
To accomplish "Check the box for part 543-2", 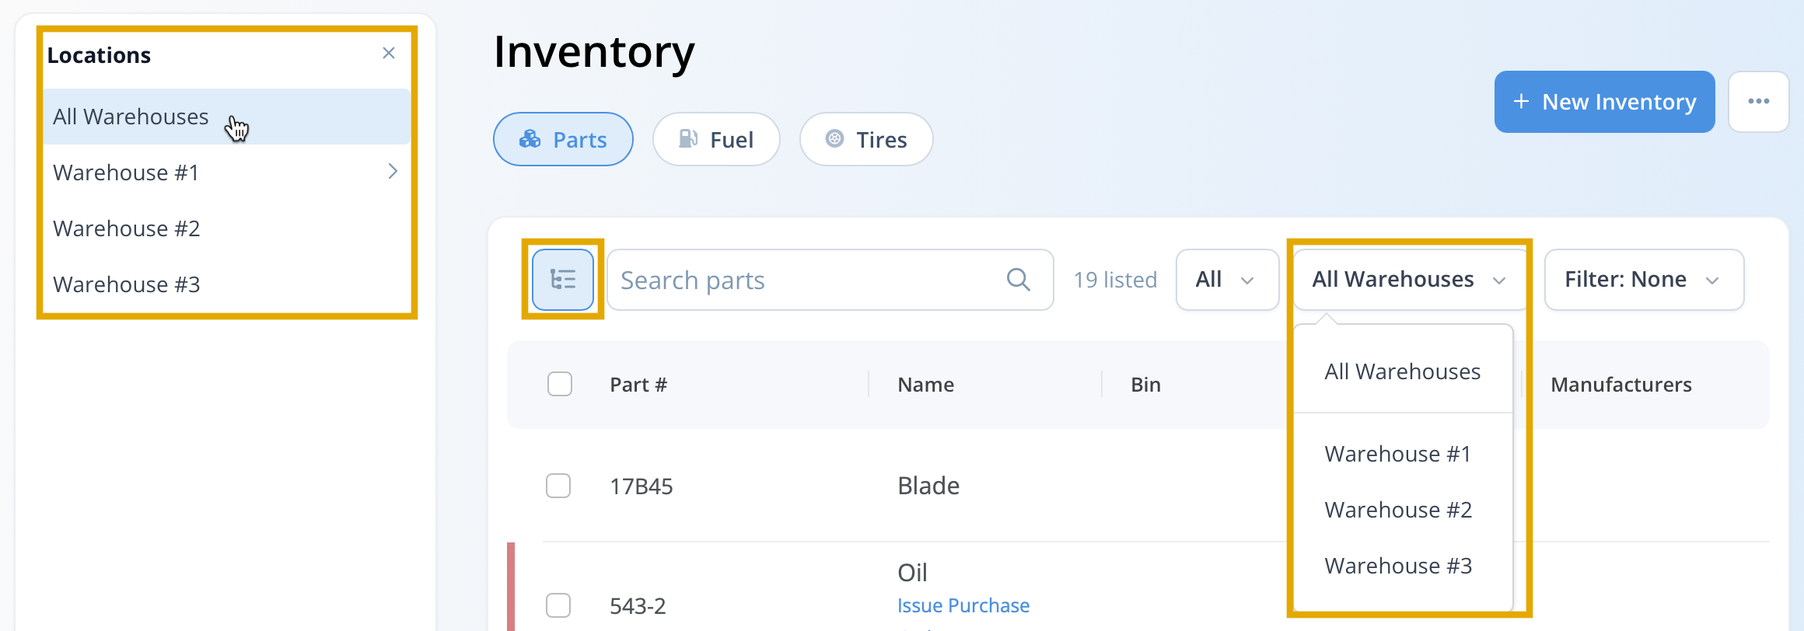I will [x=558, y=605].
